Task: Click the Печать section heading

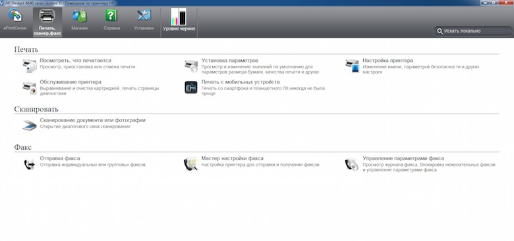Action: coord(26,50)
